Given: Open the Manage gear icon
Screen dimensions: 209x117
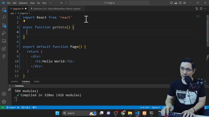Looking at the screenshot, I should (x=4, y=102).
